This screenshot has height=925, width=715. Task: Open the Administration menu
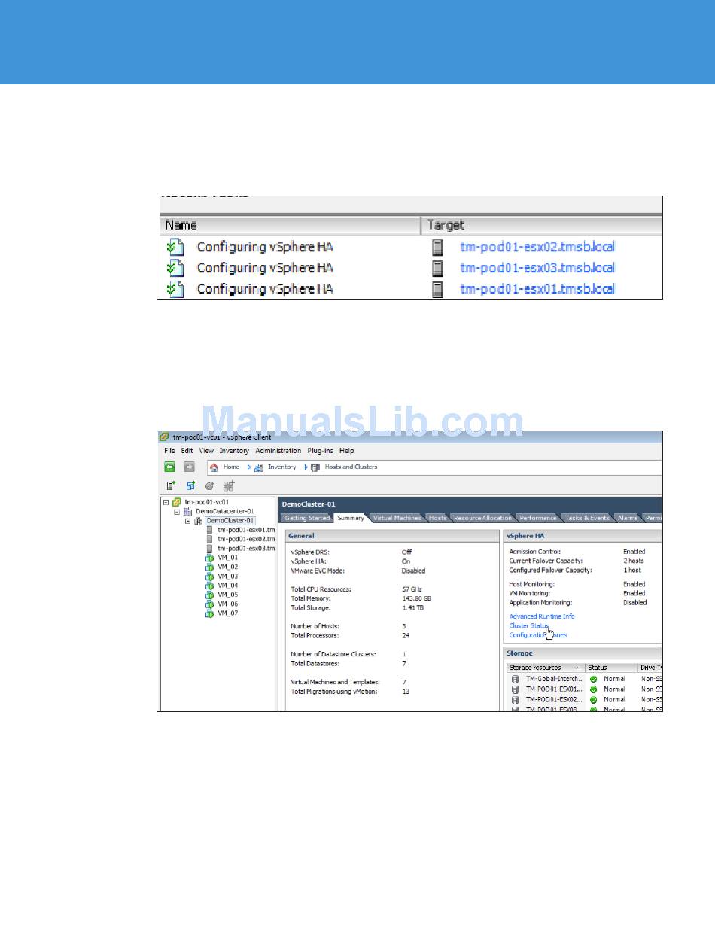coord(278,451)
